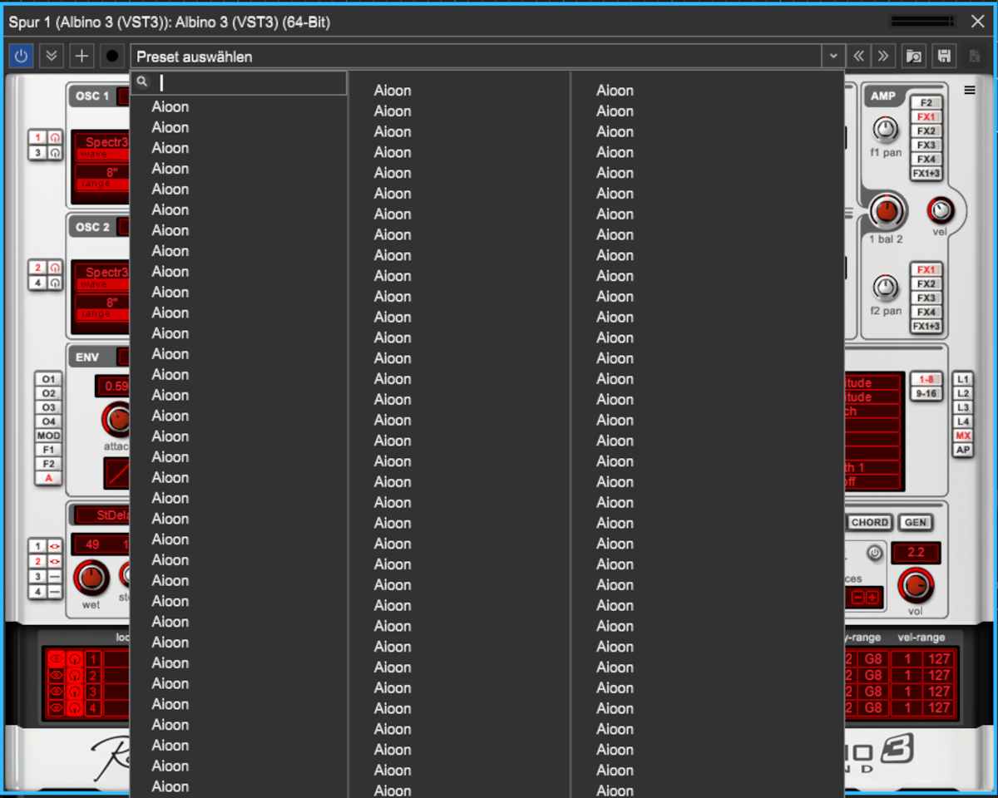
Task: Click the headphone icon beside oscillator button 2
Action: coord(55,268)
